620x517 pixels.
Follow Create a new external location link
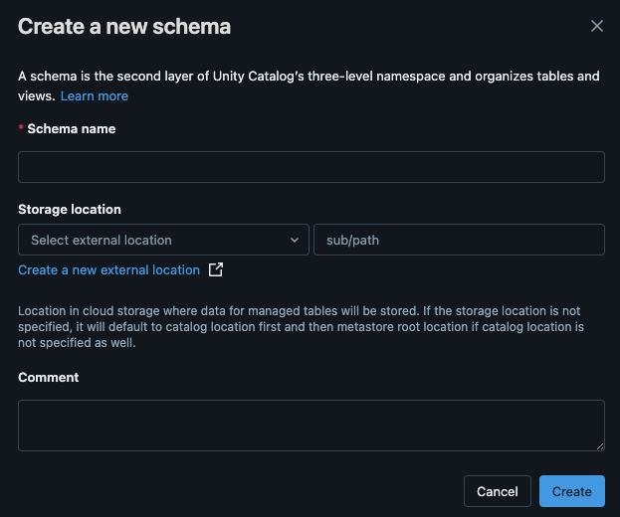coord(108,270)
